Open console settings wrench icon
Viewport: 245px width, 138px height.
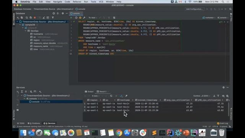pyautogui.click(x=84, y=18)
